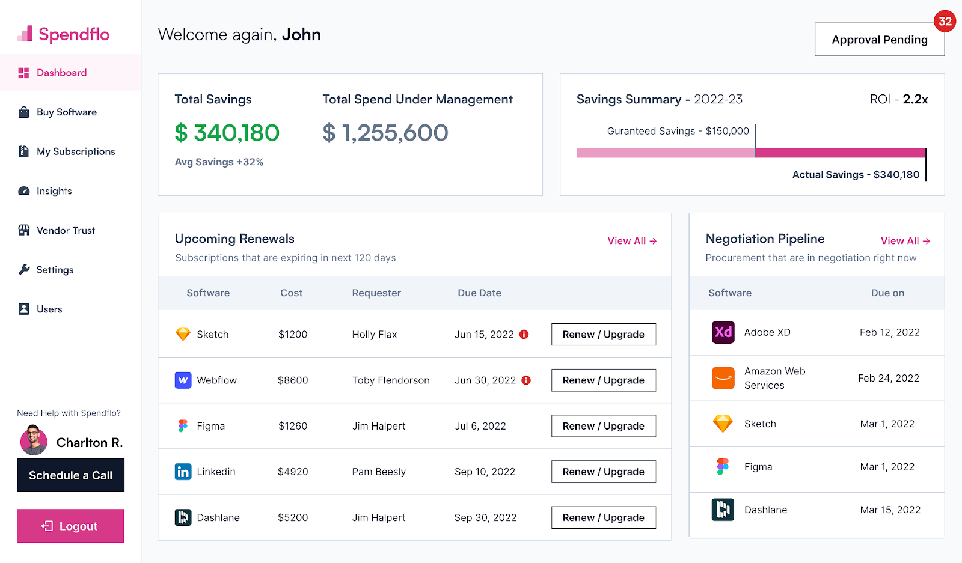Click the Amazon Web Services icon
Screen dimensions: 962x563
click(x=723, y=378)
